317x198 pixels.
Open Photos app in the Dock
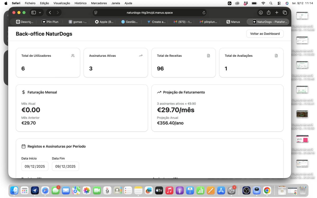pyautogui.click(x=87, y=190)
